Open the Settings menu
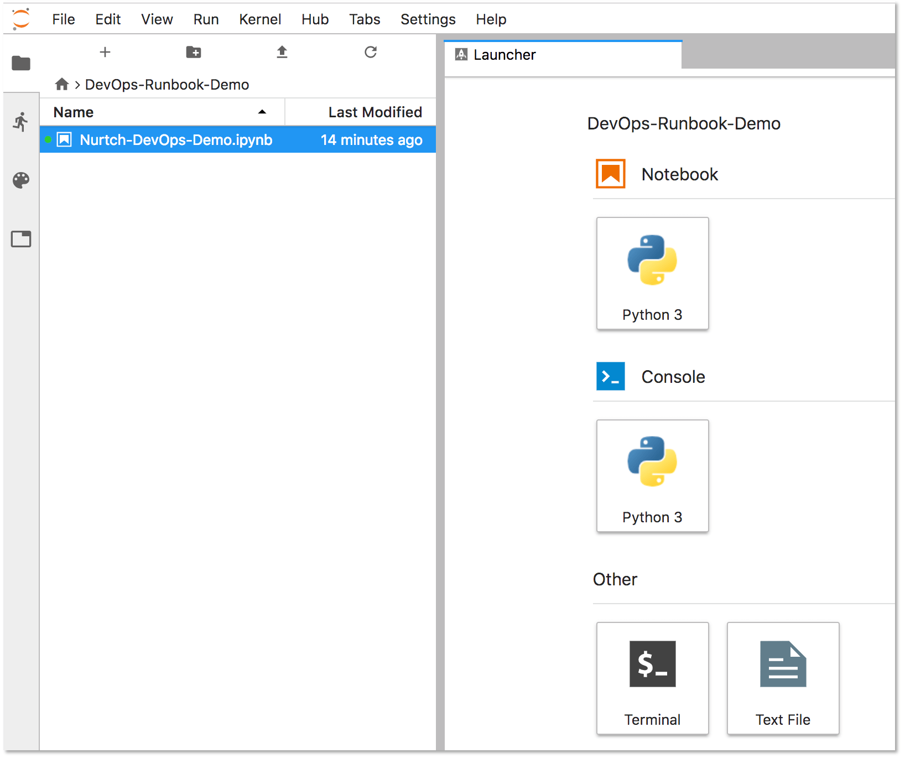 point(428,19)
